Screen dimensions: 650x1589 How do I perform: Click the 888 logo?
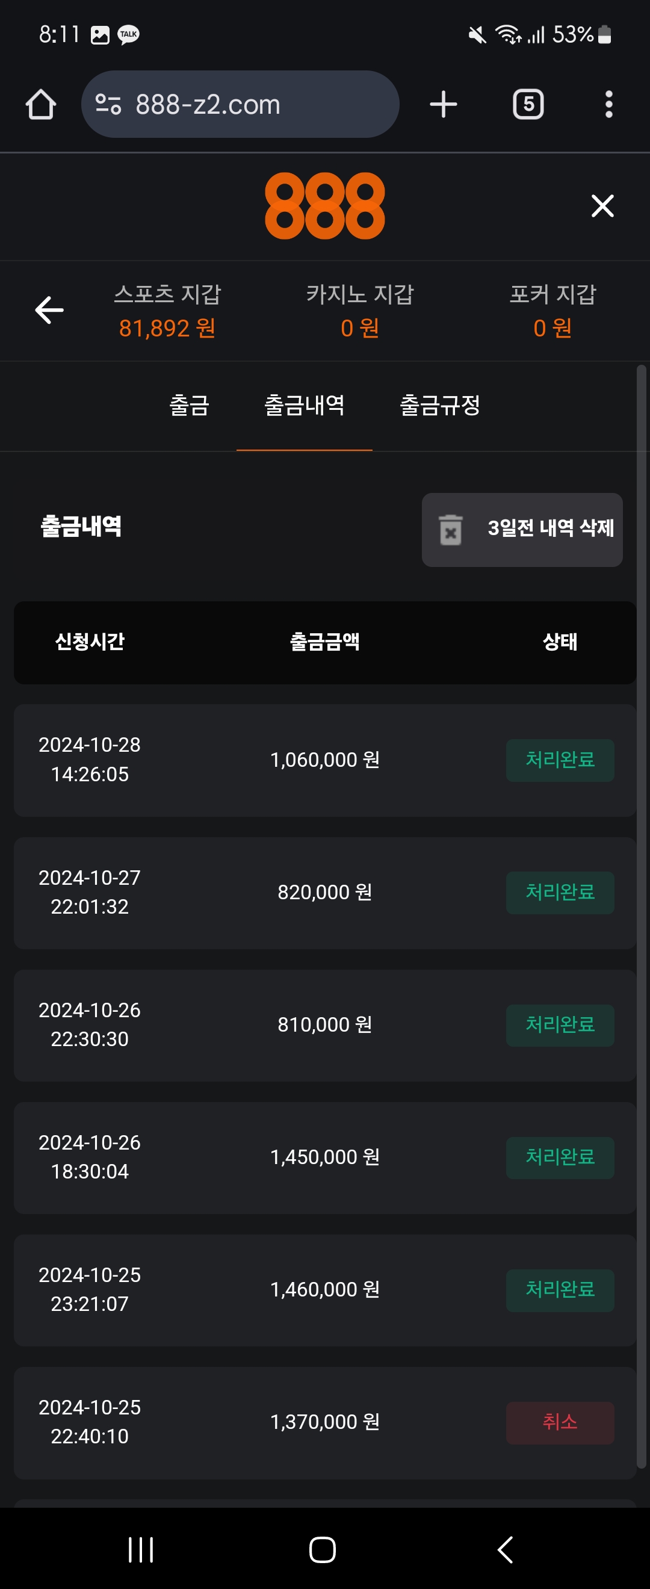[324, 206]
